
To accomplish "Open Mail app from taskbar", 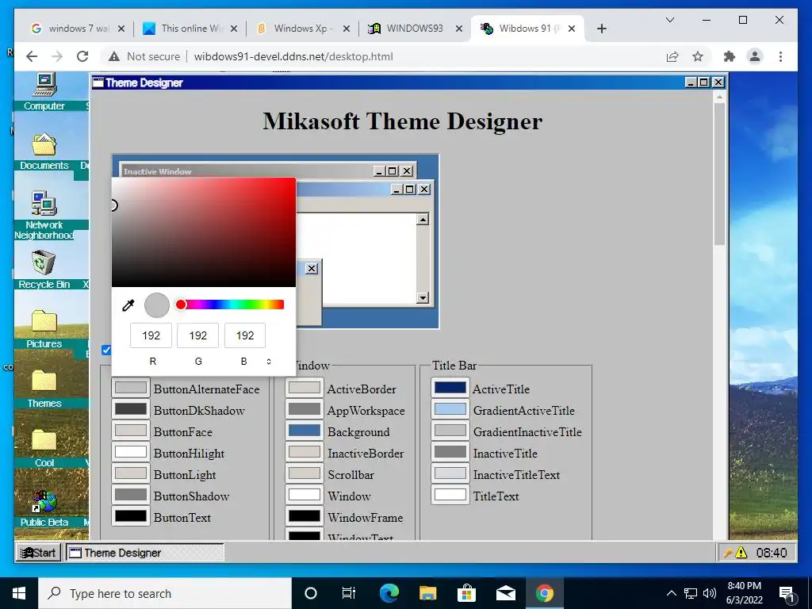I will tap(505, 593).
